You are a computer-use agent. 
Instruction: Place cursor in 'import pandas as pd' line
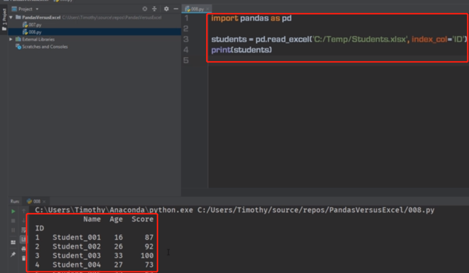pyautogui.click(x=251, y=18)
